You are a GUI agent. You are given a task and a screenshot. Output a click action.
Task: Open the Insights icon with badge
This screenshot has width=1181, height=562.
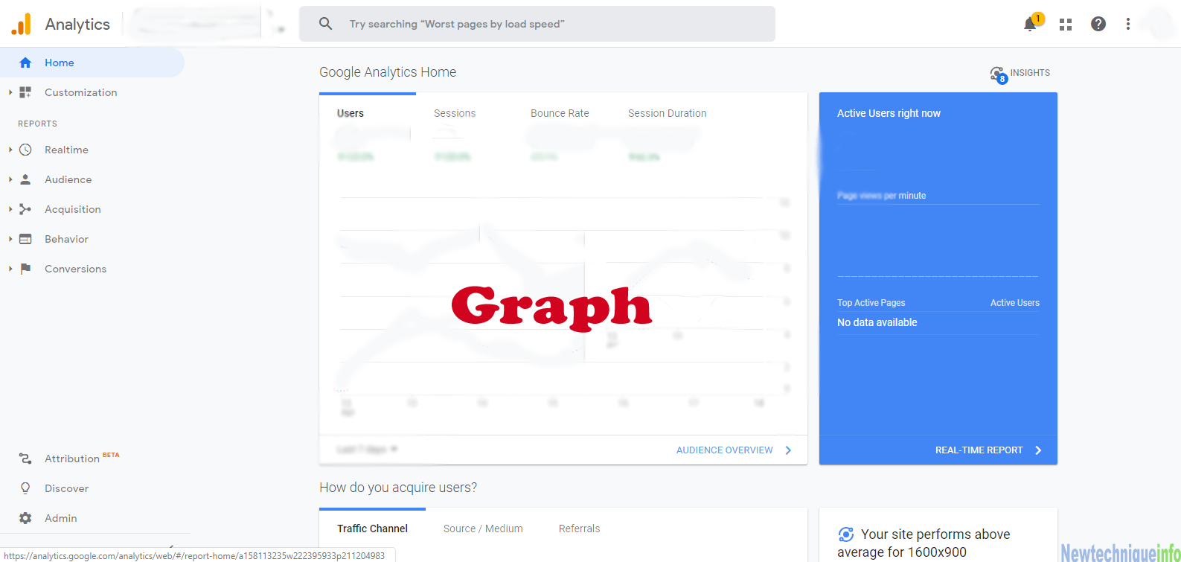pyautogui.click(x=998, y=74)
